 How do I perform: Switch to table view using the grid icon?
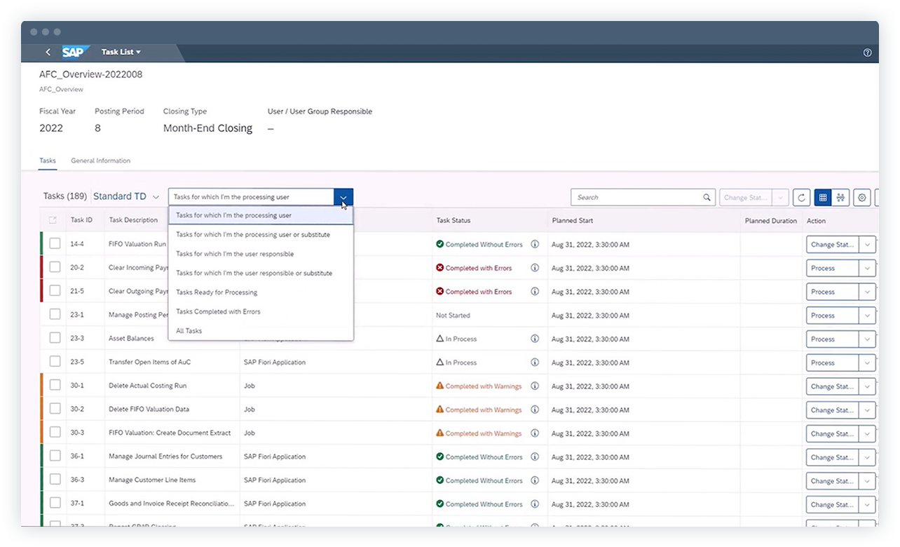pyautogui.click(x=821, y=197)
